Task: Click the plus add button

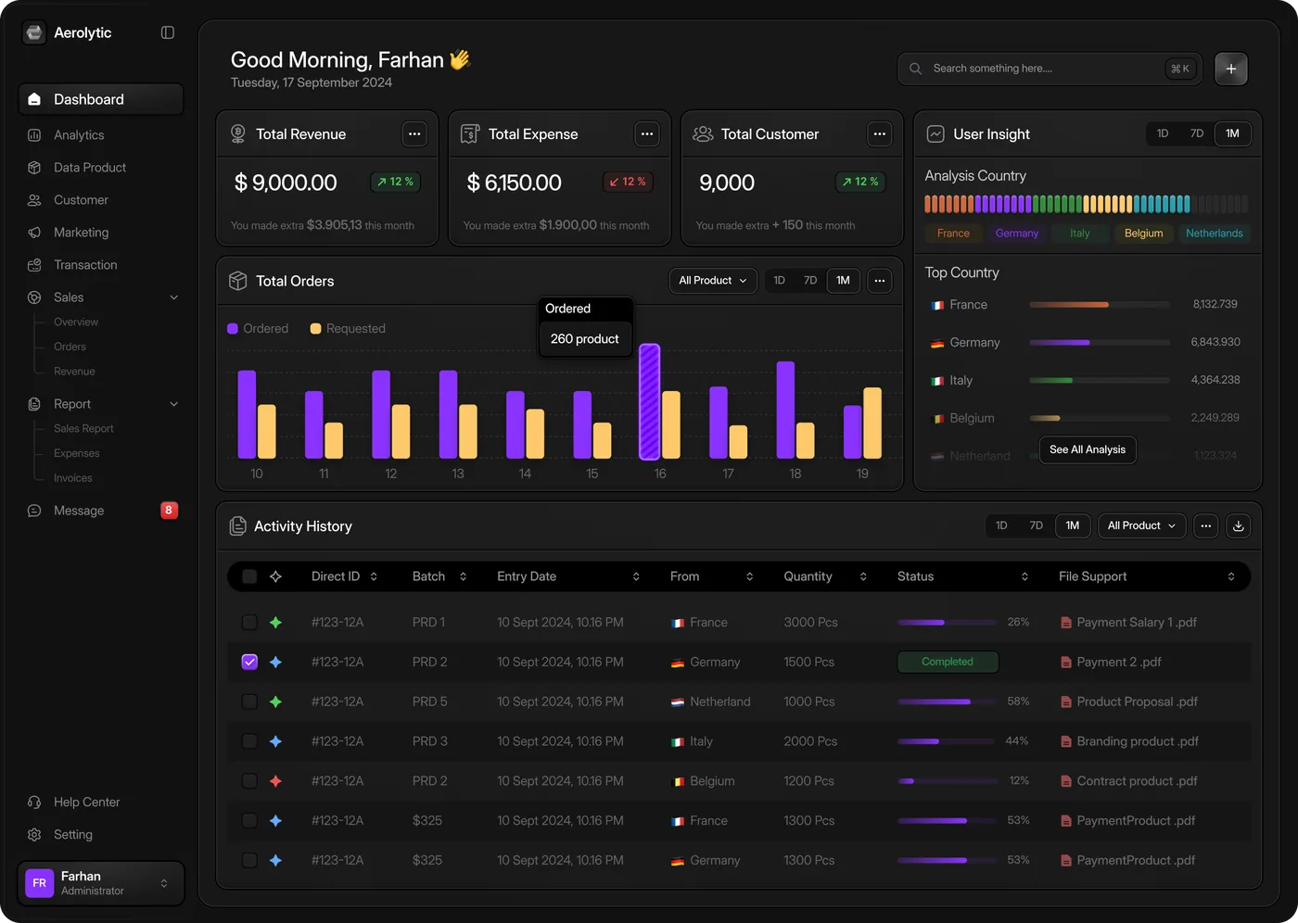Action: (x=1231, y=69)
